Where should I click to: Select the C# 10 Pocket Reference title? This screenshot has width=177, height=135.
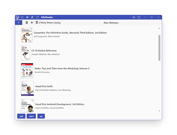(x=44, y=51)
